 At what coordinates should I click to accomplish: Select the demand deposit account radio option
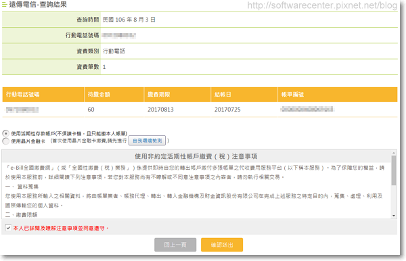click(x=5, y=133)
